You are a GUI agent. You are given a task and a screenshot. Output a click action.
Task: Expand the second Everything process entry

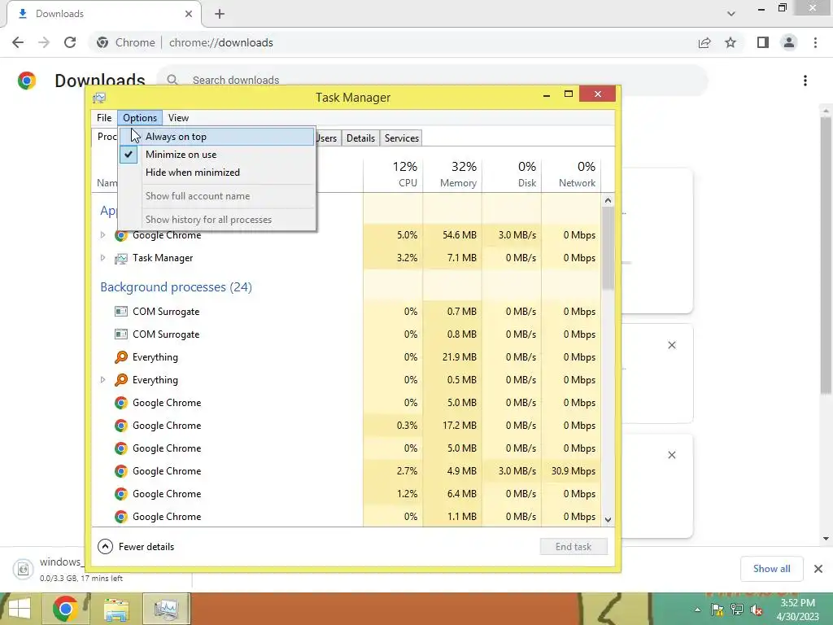click(103, 380)
